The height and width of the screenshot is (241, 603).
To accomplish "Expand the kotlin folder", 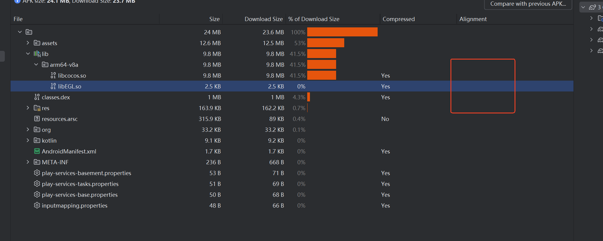I will (28, 141).
